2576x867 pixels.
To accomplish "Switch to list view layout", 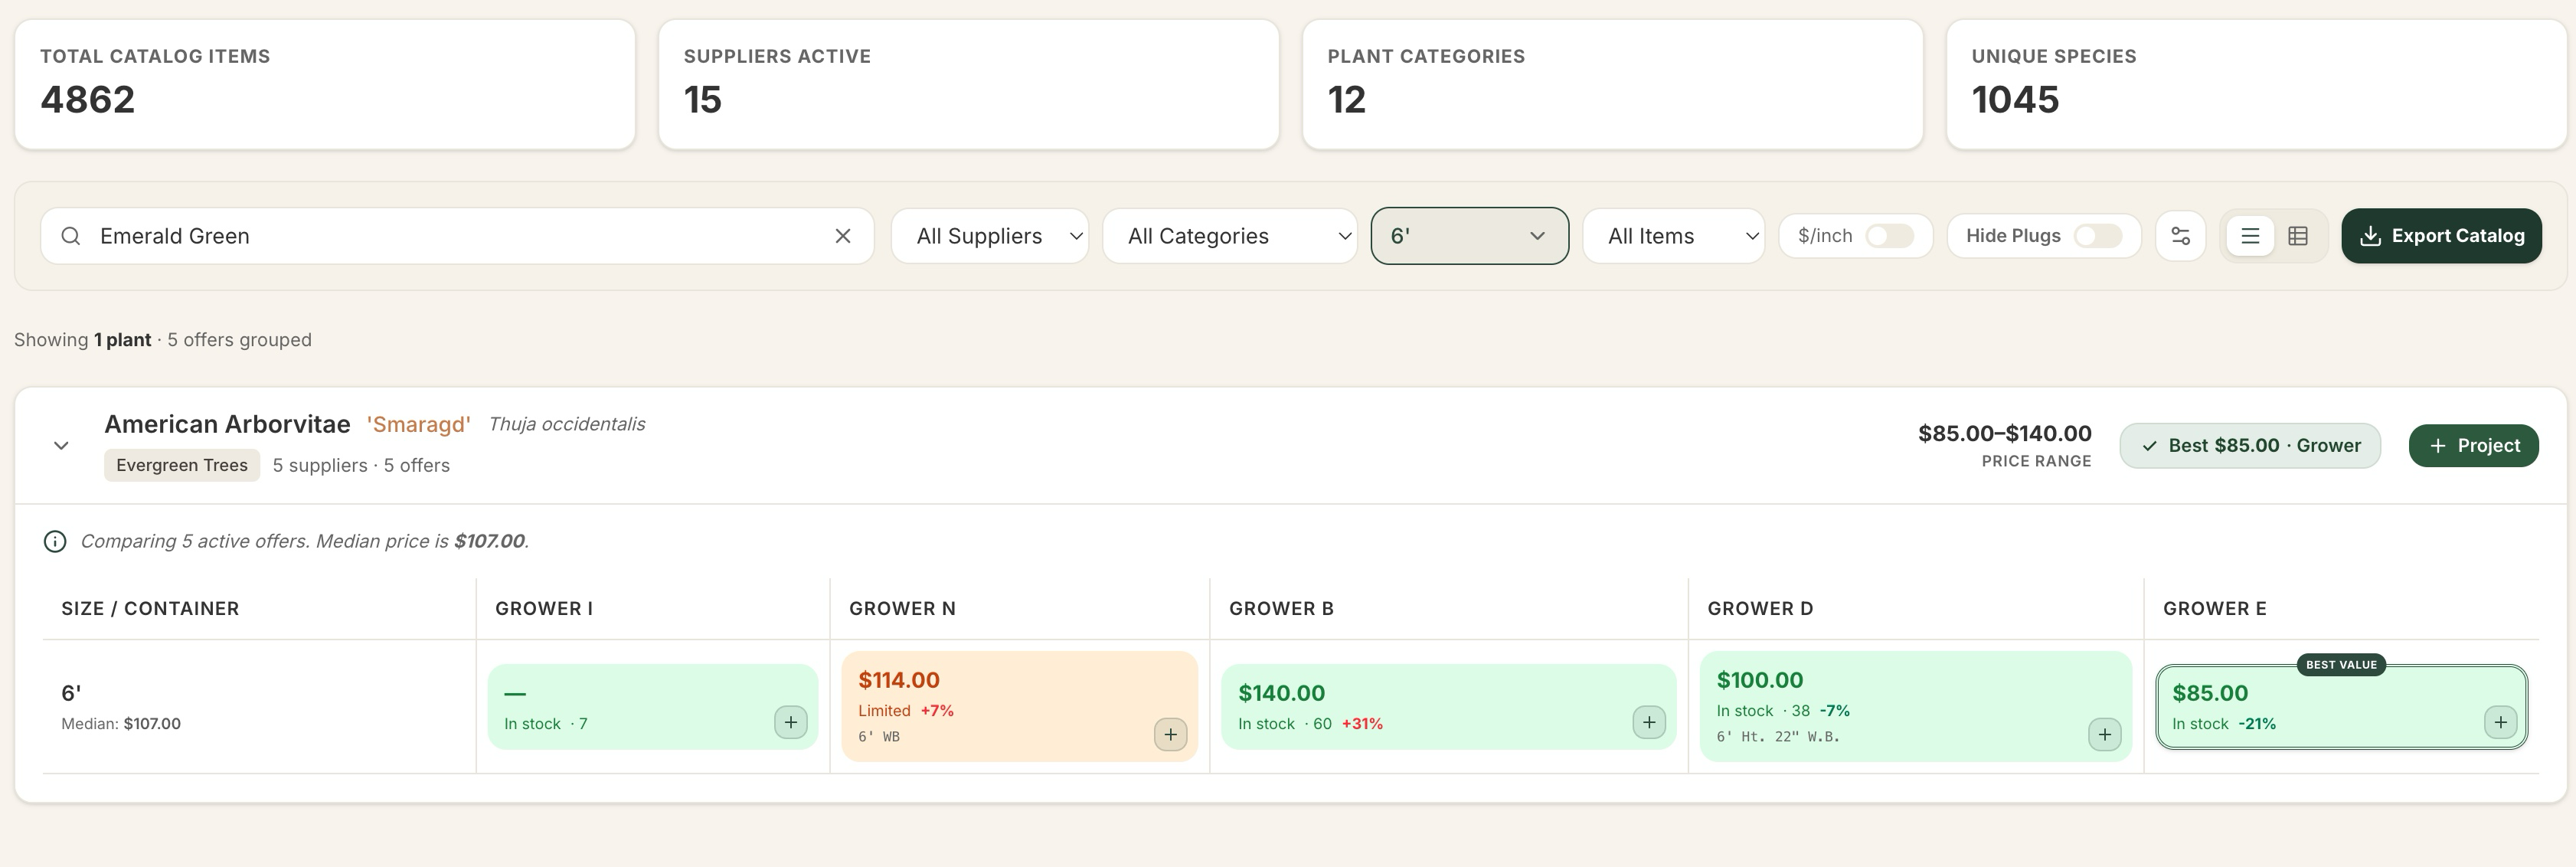I will [x=2250, y=236].
